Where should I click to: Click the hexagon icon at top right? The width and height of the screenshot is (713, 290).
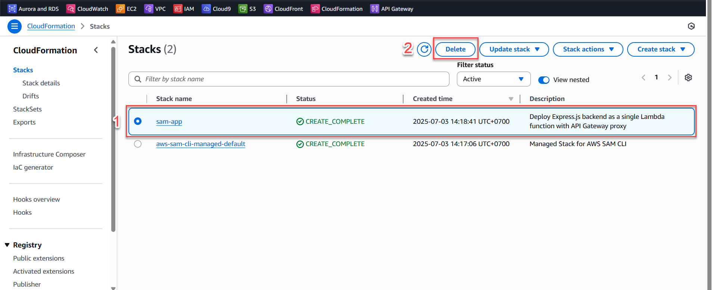click(x=691, y=26)
